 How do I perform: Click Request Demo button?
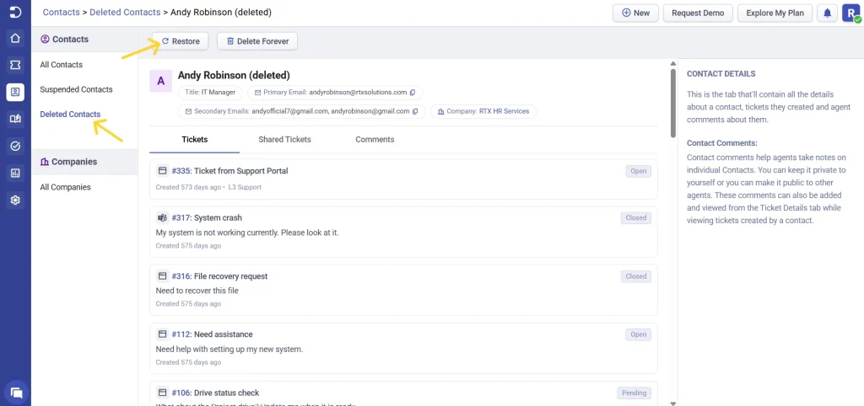[x=698, y=13]
